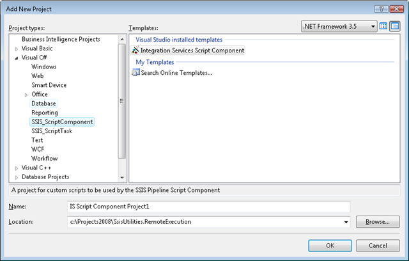Viewport: 409px width, 261px height.
Task: Expand the Visual C++ node
Action: click(17, 168)
